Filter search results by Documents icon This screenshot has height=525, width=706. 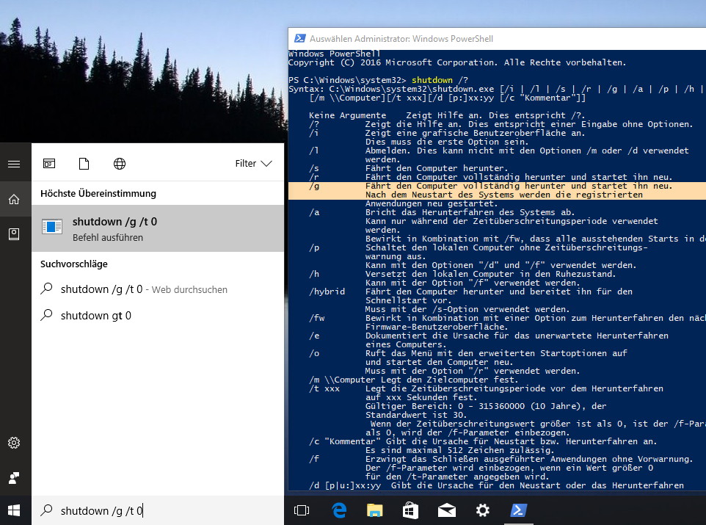tap(84, 164)
